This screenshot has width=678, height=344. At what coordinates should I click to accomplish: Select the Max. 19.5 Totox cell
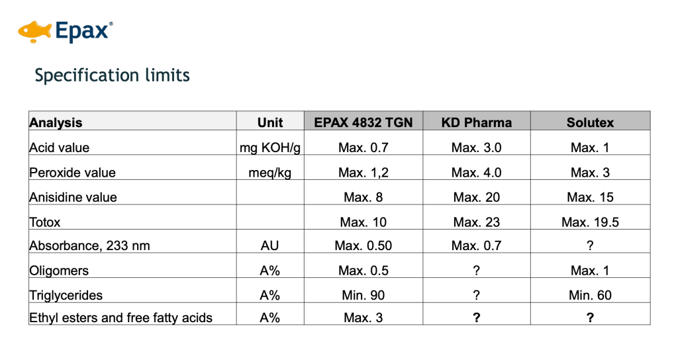590,222
